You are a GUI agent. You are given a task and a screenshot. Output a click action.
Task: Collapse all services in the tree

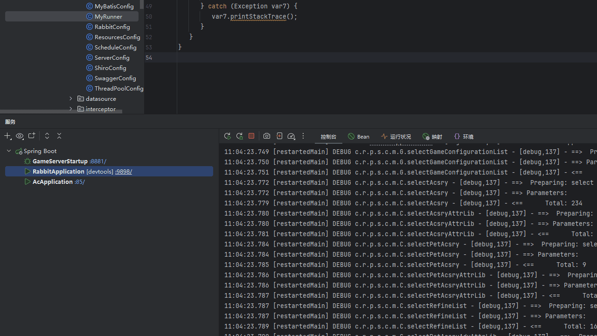coord(59,136)
